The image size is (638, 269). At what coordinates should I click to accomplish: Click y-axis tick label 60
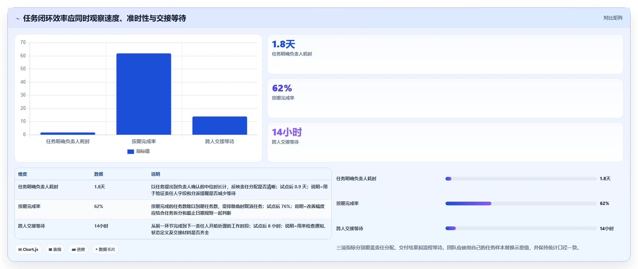pyautogui.click(x=23, y=56)
